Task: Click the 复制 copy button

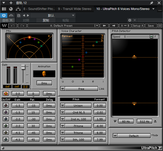Action: [46, 20]
